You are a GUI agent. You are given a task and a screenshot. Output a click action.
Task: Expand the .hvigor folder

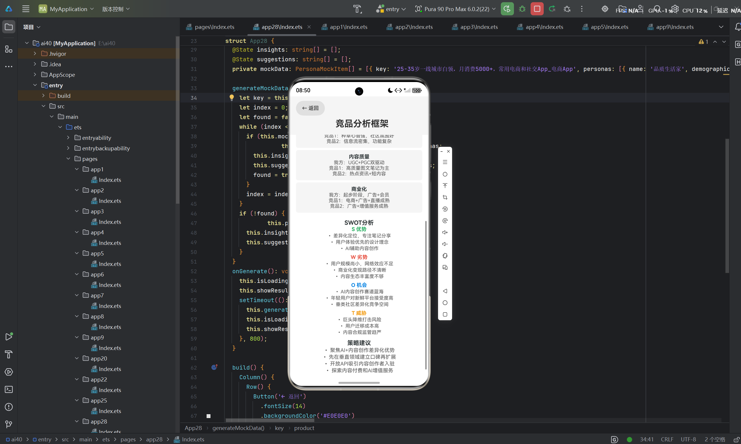coord(35,53)
